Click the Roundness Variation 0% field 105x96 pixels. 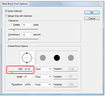(73, 85)
